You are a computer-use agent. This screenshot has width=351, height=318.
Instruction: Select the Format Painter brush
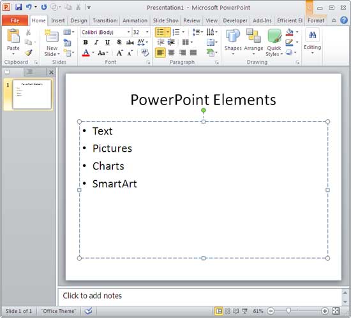[29, 52]
